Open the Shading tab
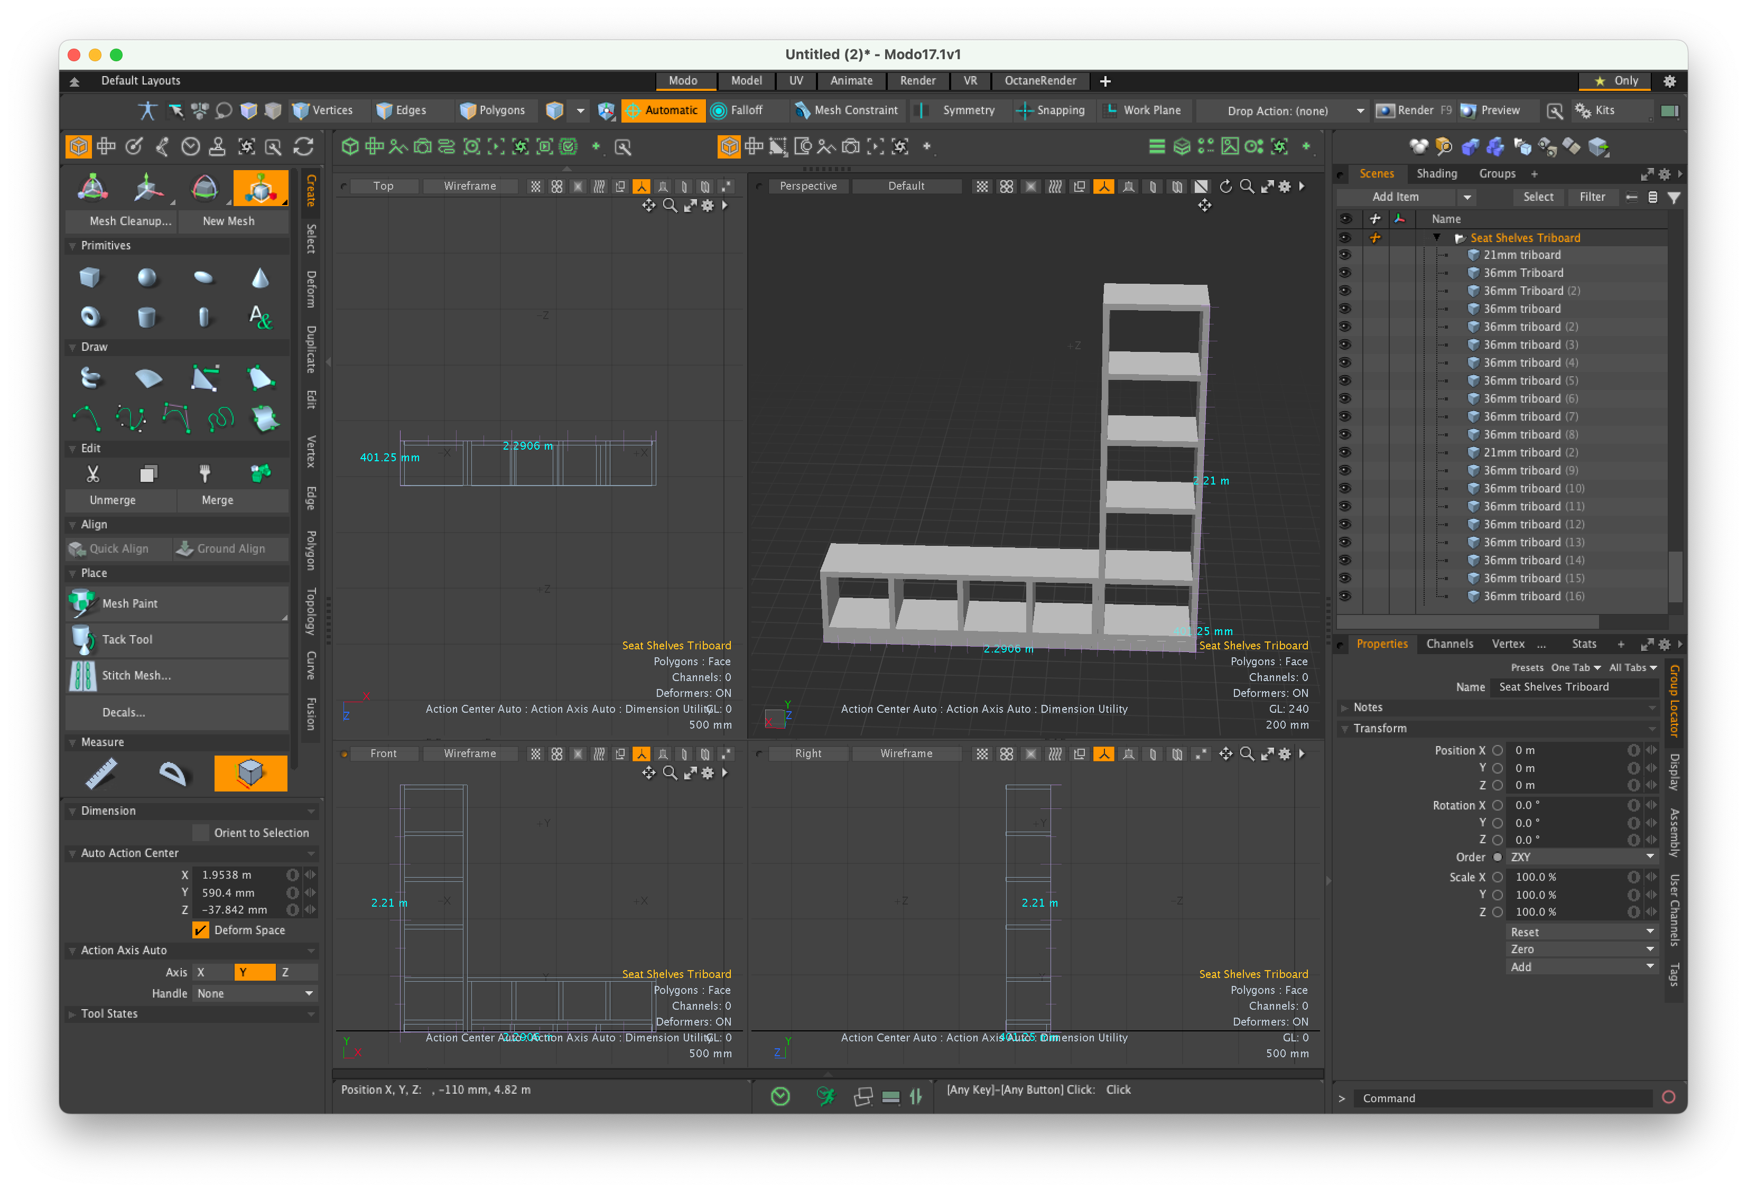1747x1192 pixels. (x=1436, y=174)
